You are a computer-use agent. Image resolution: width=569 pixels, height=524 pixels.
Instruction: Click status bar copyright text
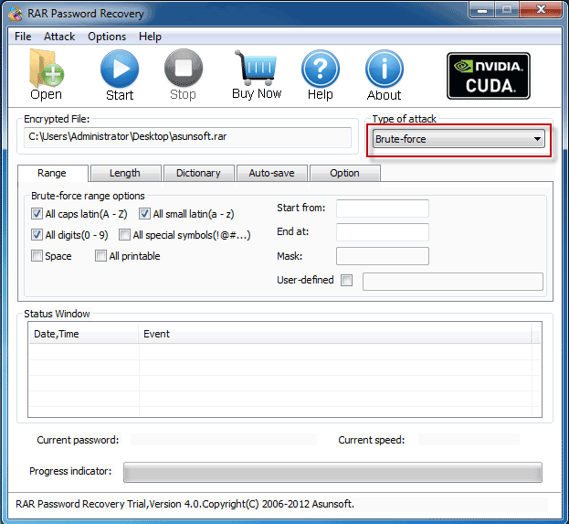[184, 504]
